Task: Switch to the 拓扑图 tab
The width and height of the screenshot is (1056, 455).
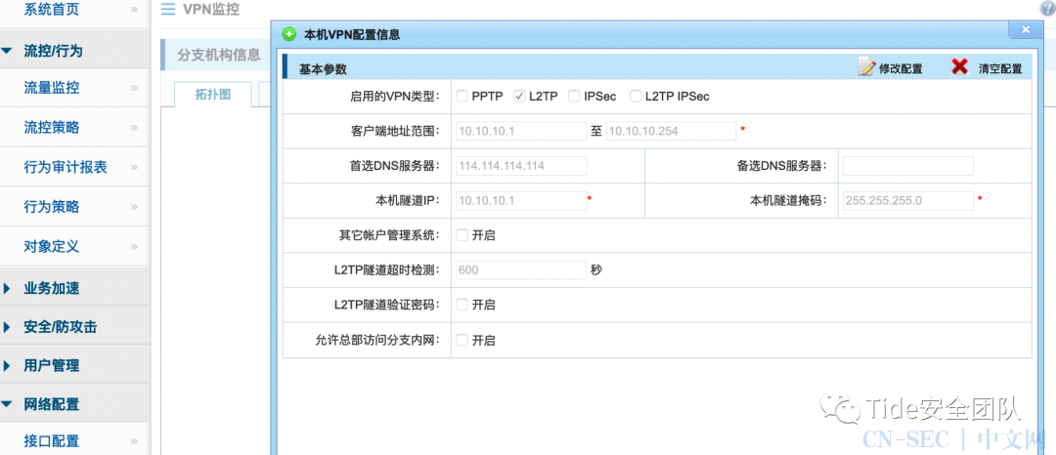Action: tap(213, 94)
